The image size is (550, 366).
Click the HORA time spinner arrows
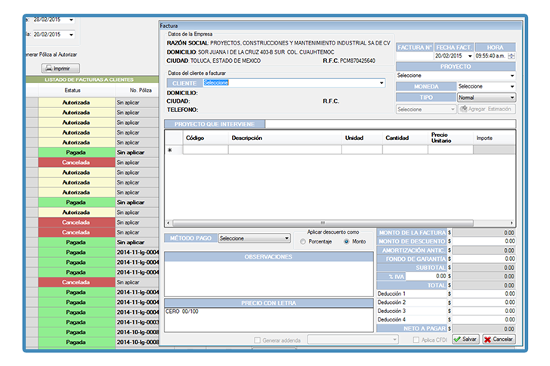(511, 56)
